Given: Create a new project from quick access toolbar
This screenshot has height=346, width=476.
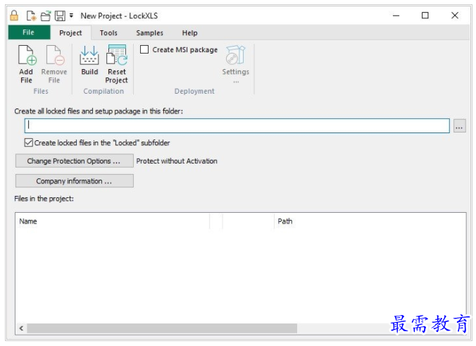Looking at the screenshot, I should coord(31,16).
